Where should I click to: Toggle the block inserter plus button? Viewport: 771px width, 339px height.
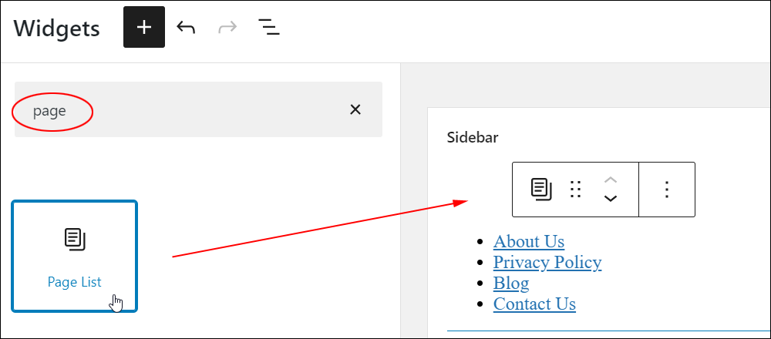pyautogui.click(x=144, y=28)
